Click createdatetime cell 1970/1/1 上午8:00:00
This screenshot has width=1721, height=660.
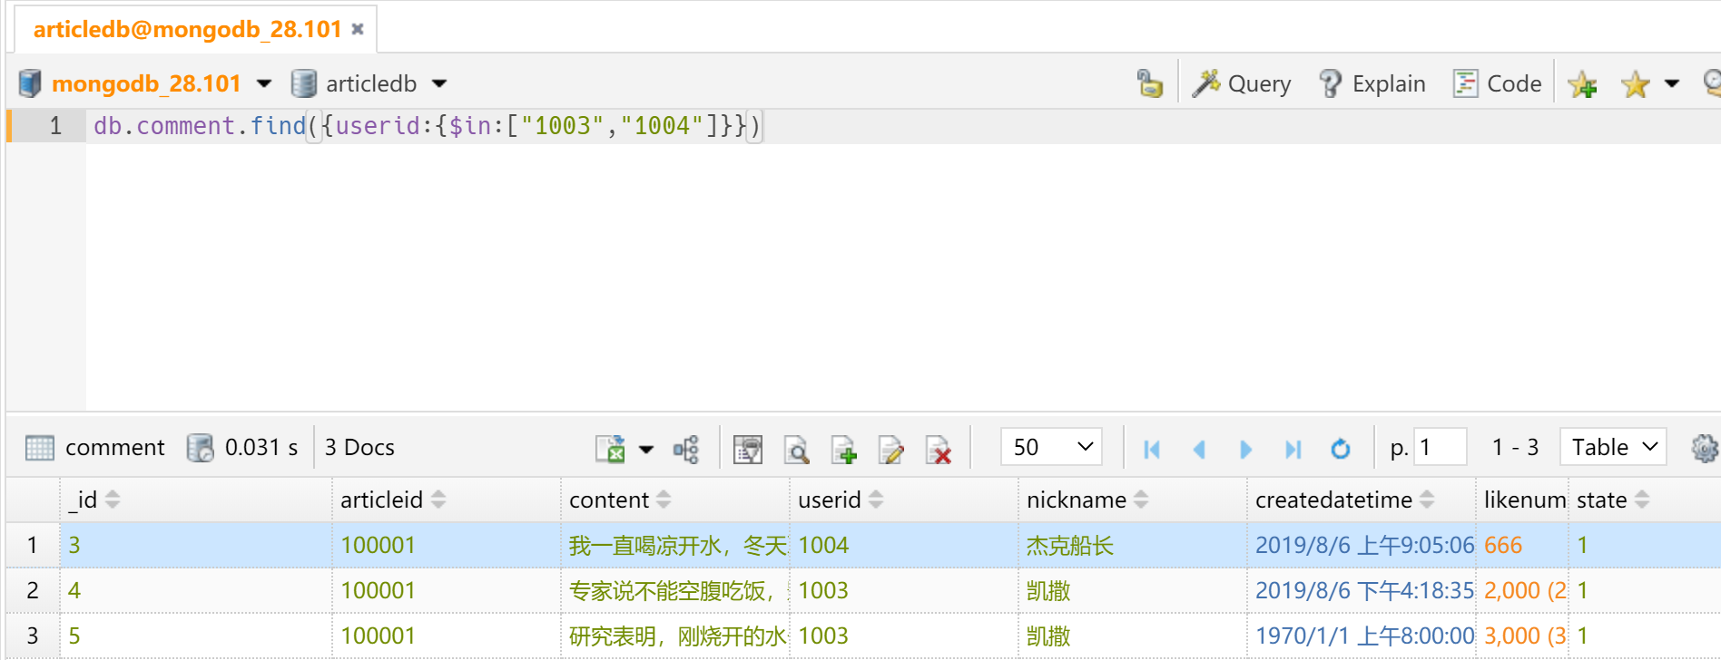pyautogui.click(x=1362, y=636)
